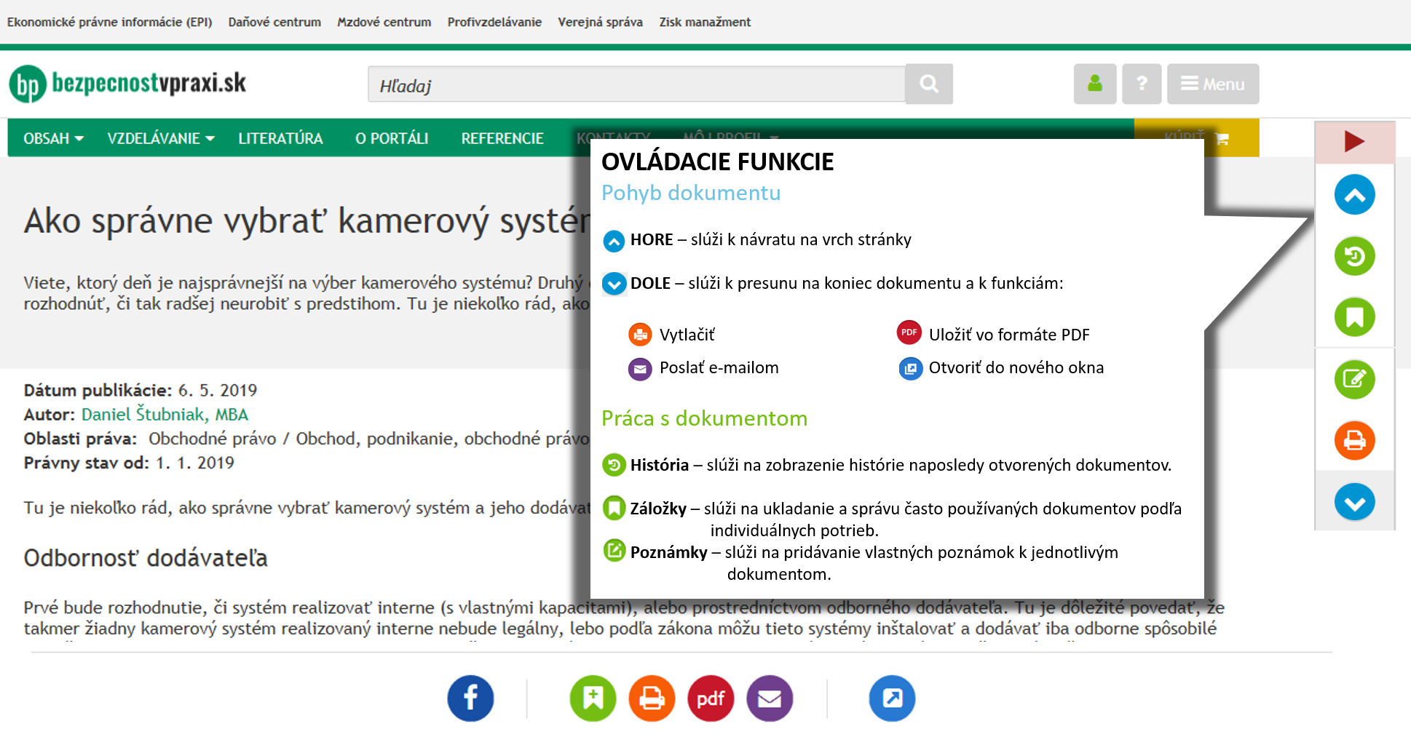Open document history in right sidebar
This screenshot has width=1411, height=753.
1354,256
